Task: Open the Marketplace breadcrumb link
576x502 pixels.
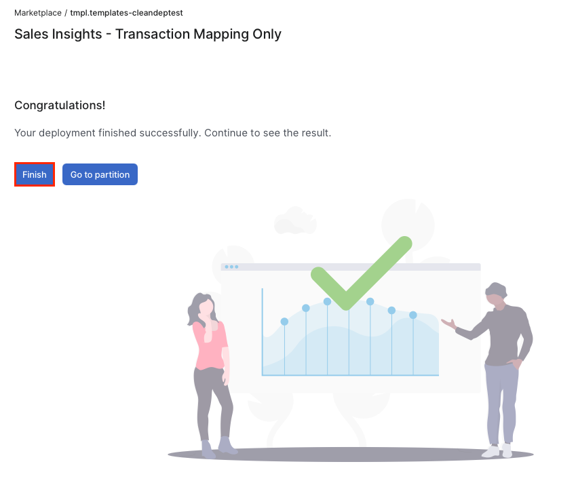Action: click(37, 13)
